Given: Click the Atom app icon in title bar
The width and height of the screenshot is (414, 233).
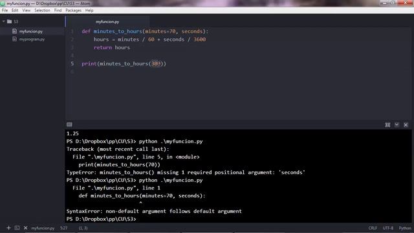Looking at the screenshot, I should pyautogui.click(x=3, y=3).
